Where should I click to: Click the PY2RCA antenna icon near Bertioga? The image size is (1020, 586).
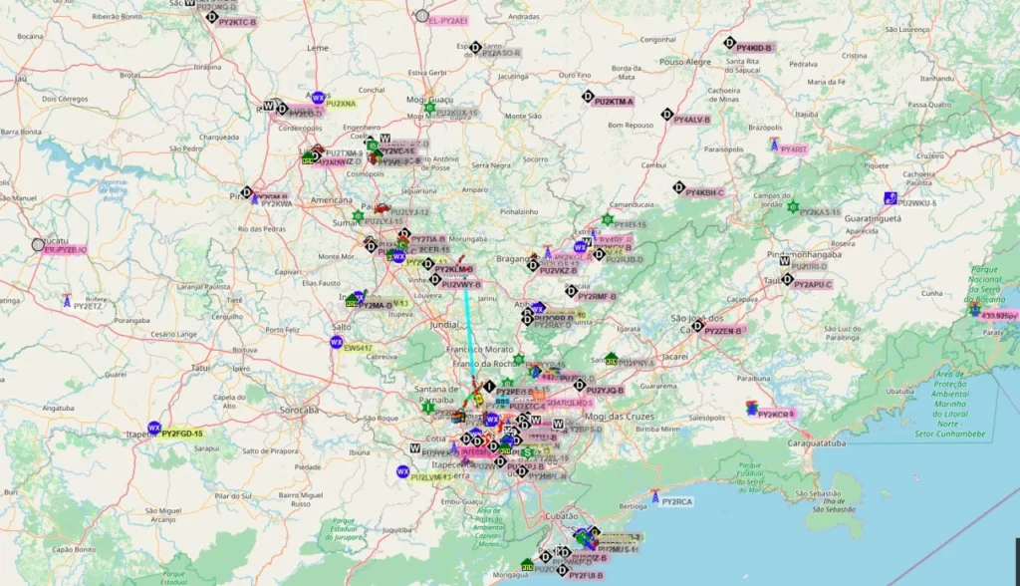coord(655,495)
